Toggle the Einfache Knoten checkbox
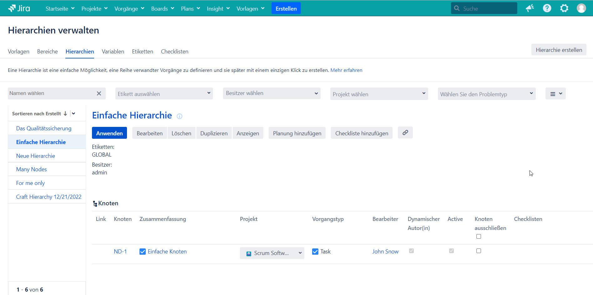The width and height of the screenshot is (593, 295). click(143, 252)
